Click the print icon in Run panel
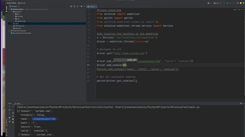The height and width of the screenshot is (137, 245). (13, 119)
